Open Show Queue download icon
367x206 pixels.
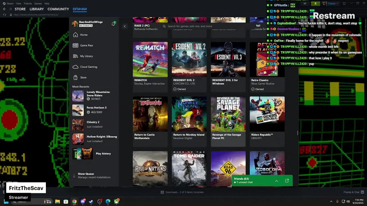(x=74, y=175)
